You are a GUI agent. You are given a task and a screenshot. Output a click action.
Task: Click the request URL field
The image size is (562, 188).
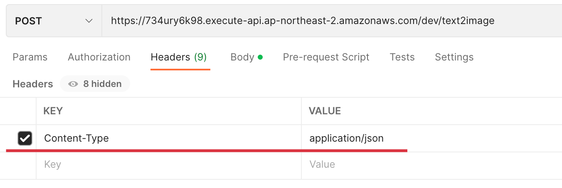[303, 21]
